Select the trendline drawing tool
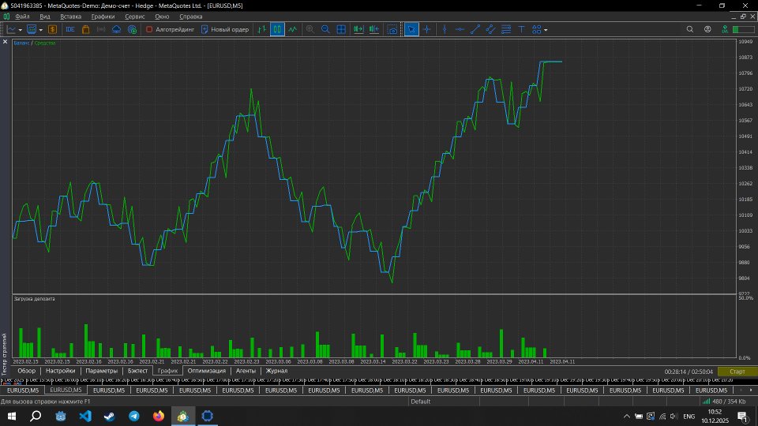Image resolution: width=758 pixels, height=426 pixels. [x=475, y=29]
